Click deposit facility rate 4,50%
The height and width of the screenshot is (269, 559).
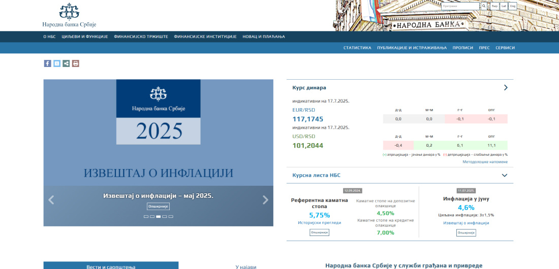(x=385, y=213)
